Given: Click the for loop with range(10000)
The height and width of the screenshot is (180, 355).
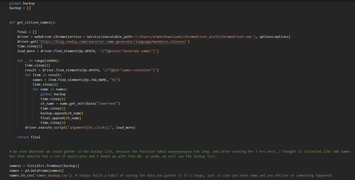Looking at the screenshot, I should (38, 60).
